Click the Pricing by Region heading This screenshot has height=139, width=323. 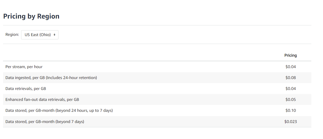pyautogui.click(x=31, y=16)
